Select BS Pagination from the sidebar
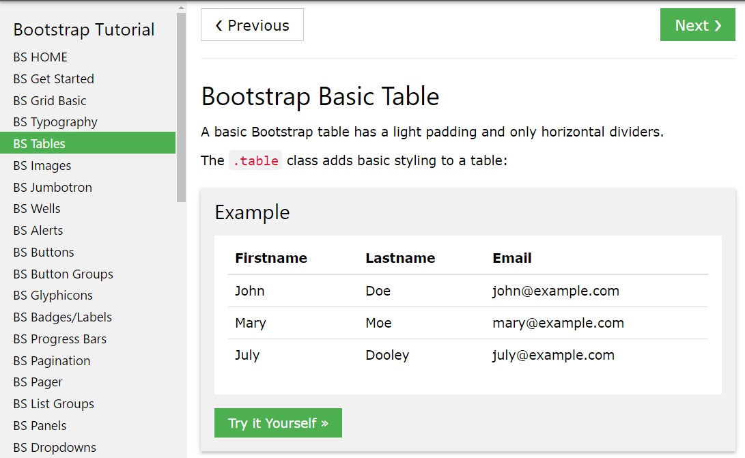 tap(52, 360)
